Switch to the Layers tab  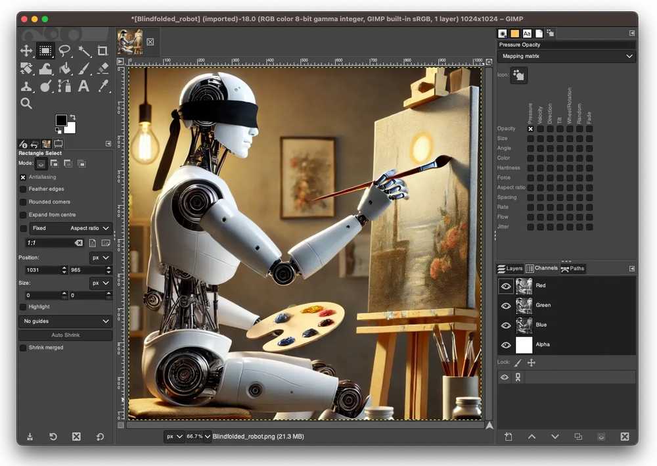[x=510, y=269]
